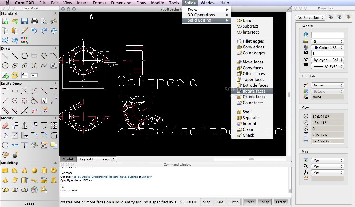
Task: Click the Undo icon on the Standard toolbar
Action: (34, 31)
